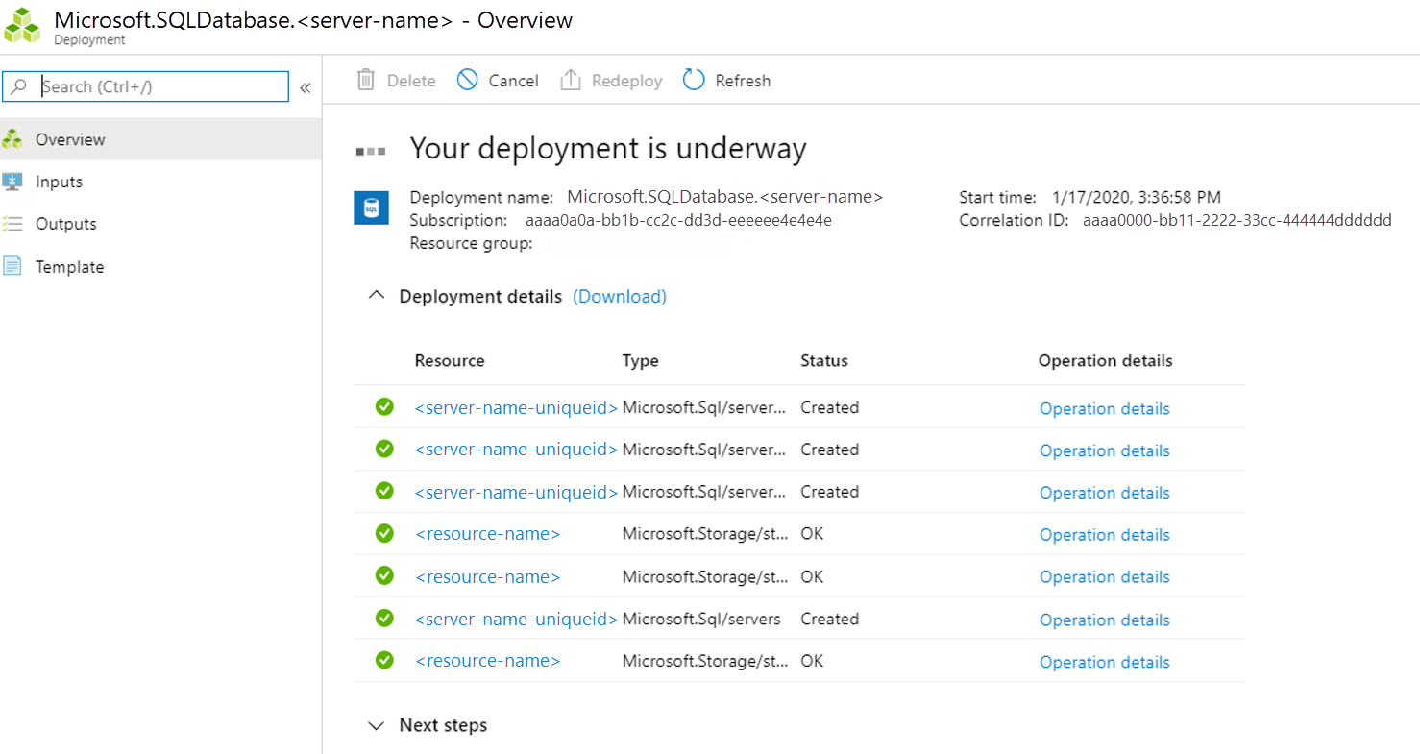Click the Cancel circle icon
The image size is (1420, 754).
coord(467,80)
